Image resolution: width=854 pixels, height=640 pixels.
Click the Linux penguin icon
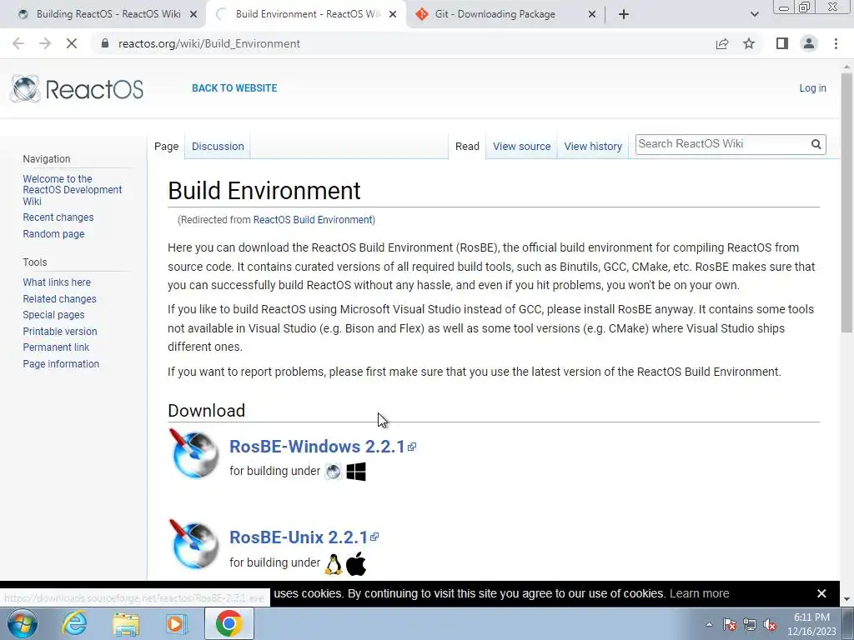point(334,564)
